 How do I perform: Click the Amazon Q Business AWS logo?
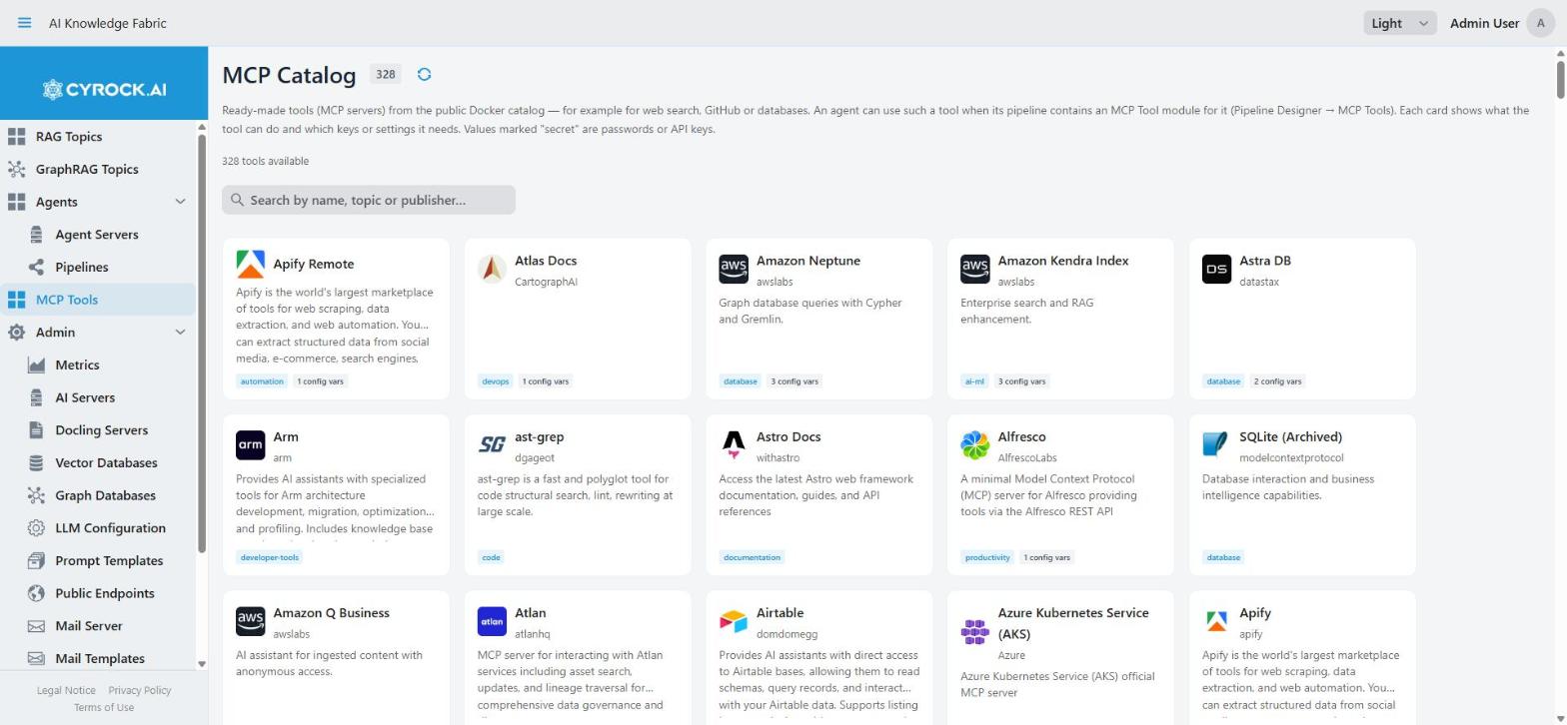coord(251,621)
